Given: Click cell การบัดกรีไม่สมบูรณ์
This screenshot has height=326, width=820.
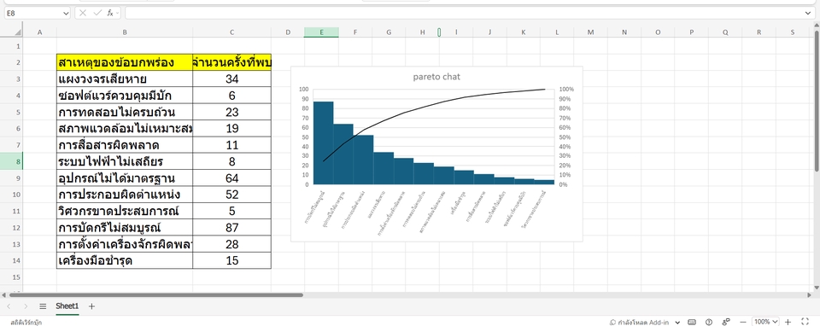Looking at the screenshot, I should click(x=125, y=227).
